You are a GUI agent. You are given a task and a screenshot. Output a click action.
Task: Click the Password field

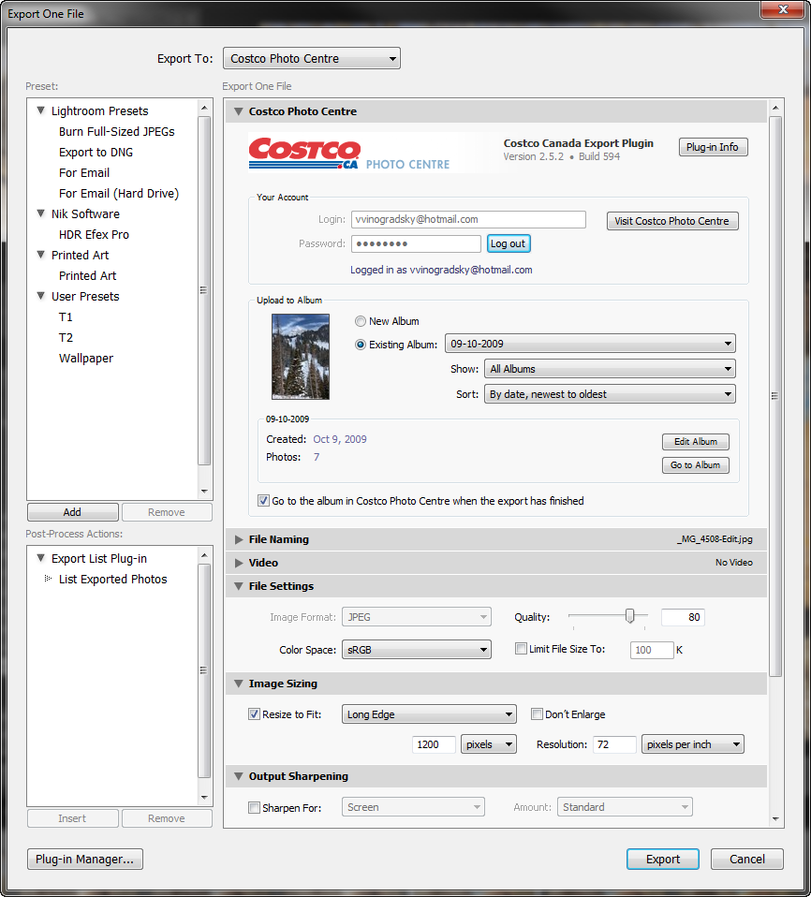coord(416,243)
